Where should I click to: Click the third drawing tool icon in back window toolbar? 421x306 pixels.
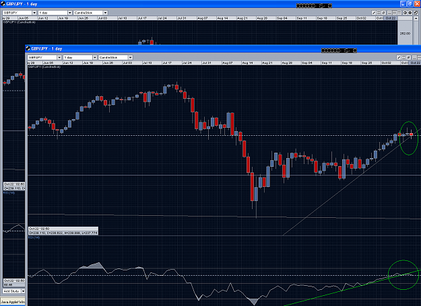point(383,13)
